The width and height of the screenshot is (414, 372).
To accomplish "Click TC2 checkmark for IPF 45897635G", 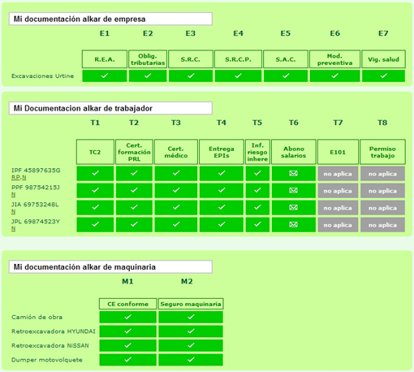I will [x=95, y=173].
